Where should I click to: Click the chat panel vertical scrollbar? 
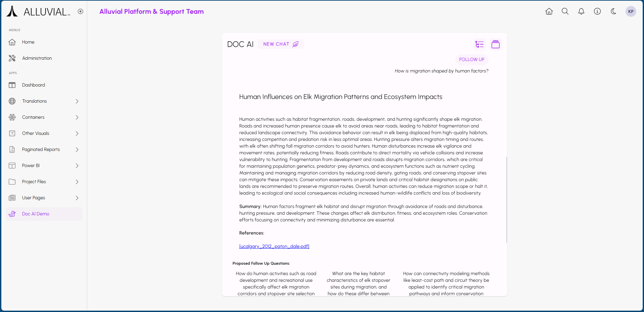coord(506,200)
